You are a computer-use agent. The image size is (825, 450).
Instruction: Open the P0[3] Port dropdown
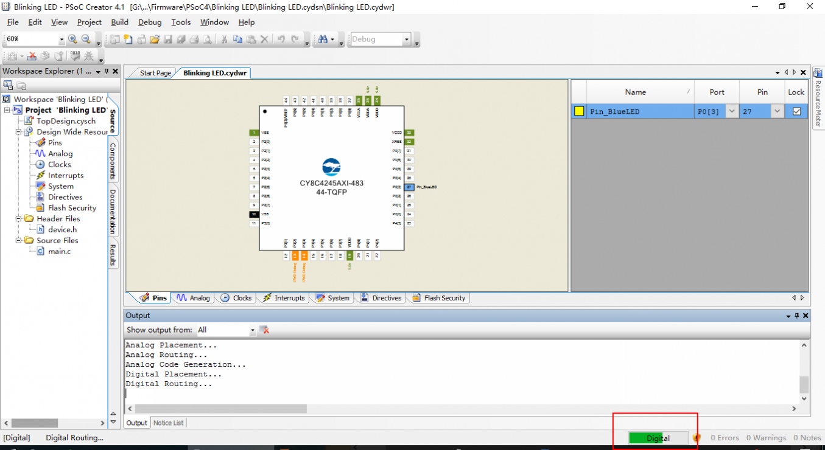[x=731, y=111]
